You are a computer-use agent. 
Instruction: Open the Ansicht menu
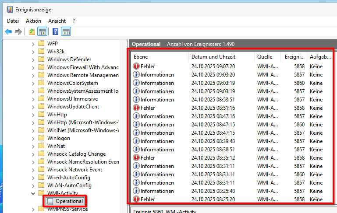coord(57,21)
